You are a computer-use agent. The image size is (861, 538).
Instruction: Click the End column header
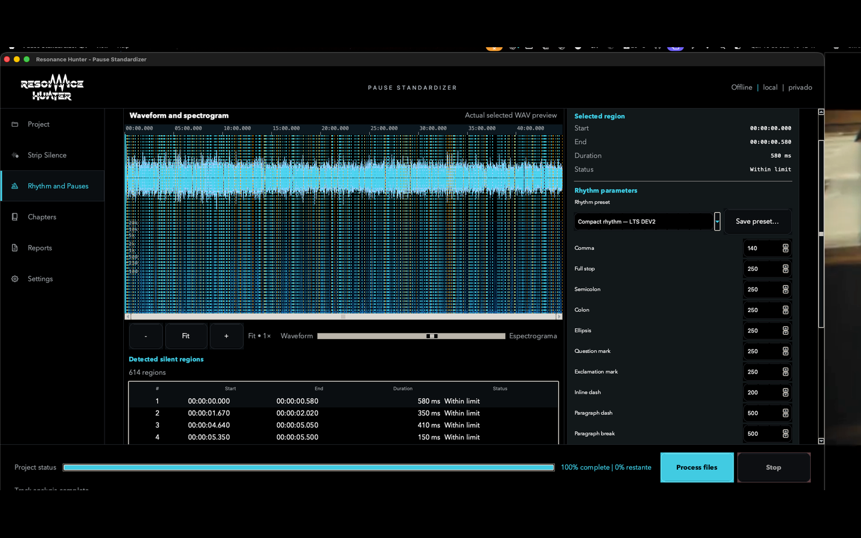pos(319,389)
